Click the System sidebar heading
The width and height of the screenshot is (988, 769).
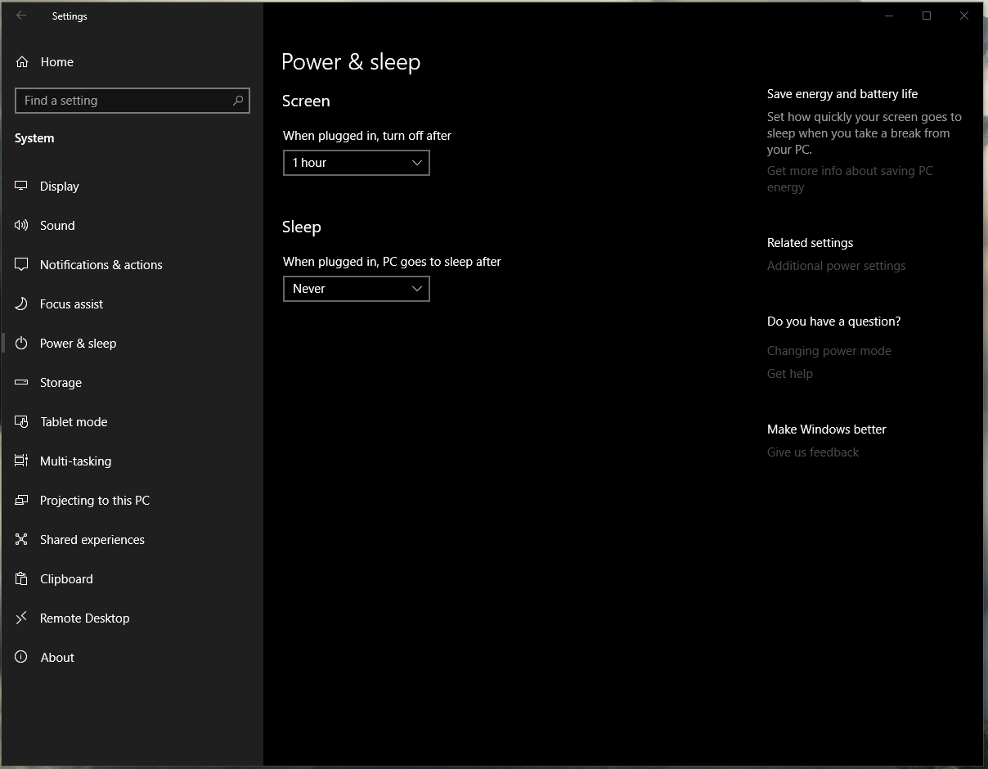pyautogui.click(x=34, y=138)
